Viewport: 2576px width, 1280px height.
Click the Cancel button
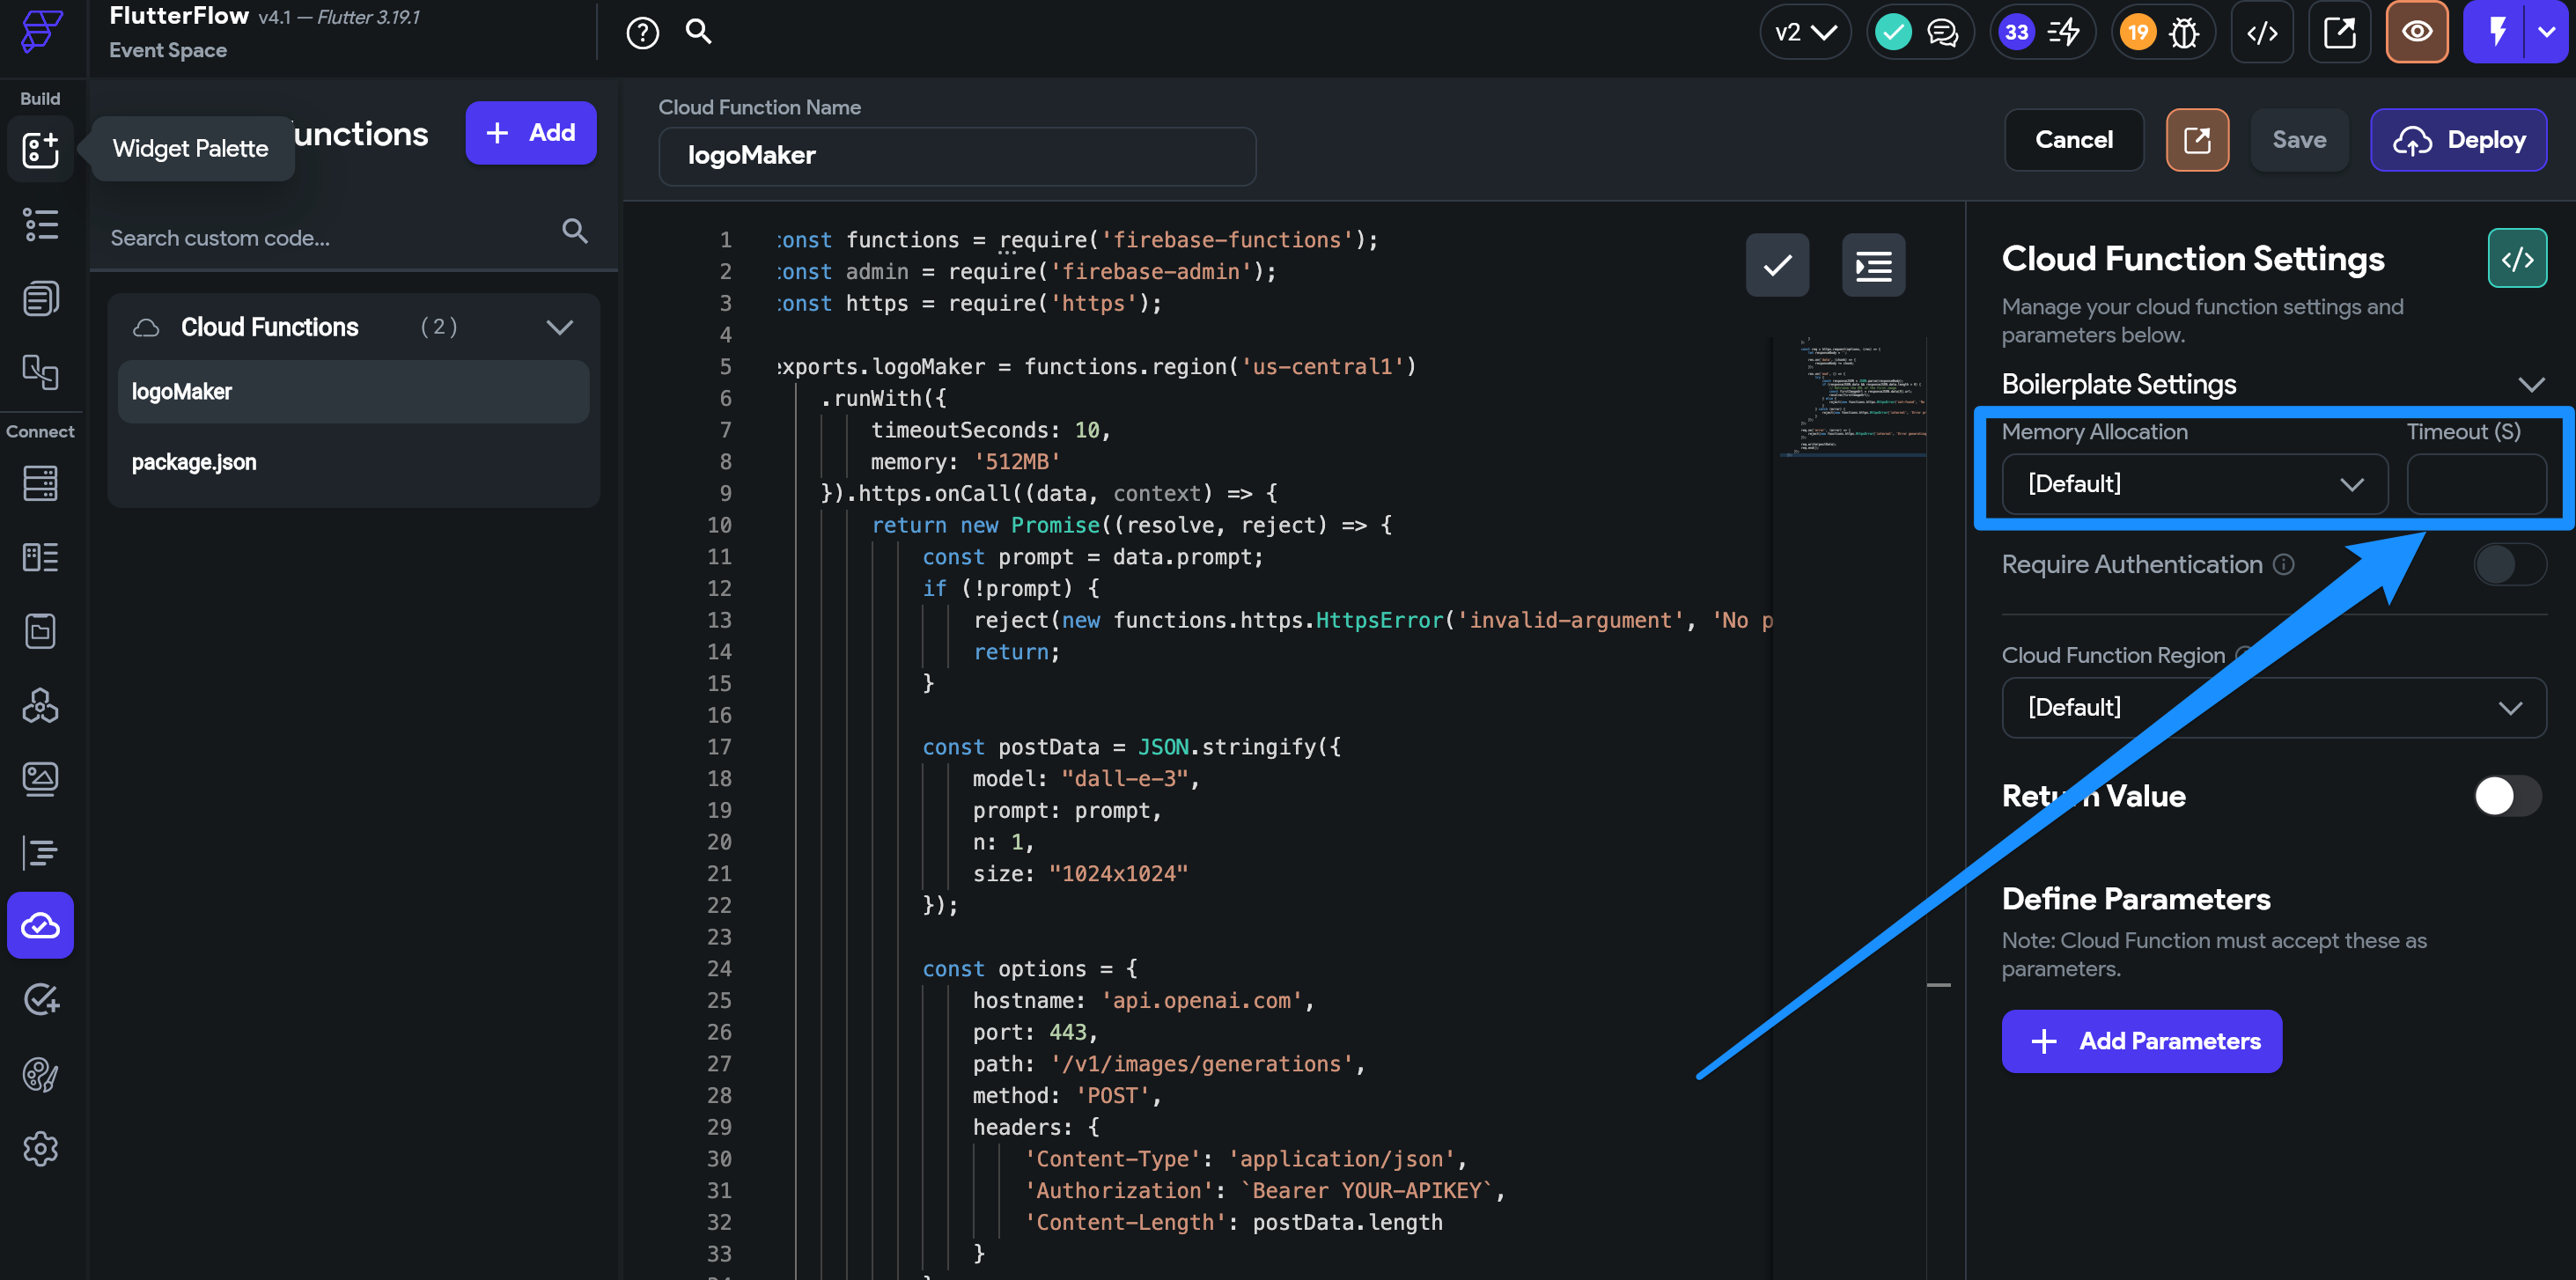[2074, 140]
